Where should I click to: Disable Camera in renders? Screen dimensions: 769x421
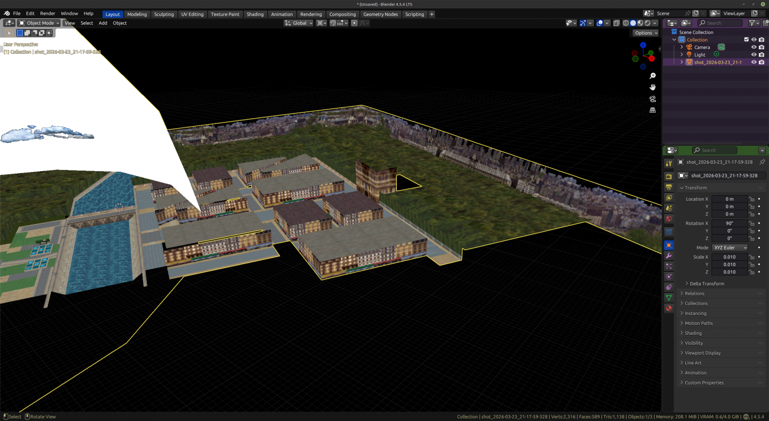tap(762, 47)
